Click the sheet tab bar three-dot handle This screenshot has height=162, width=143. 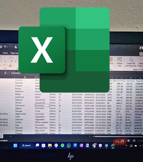pyautogui.click(x=90, y=137)
